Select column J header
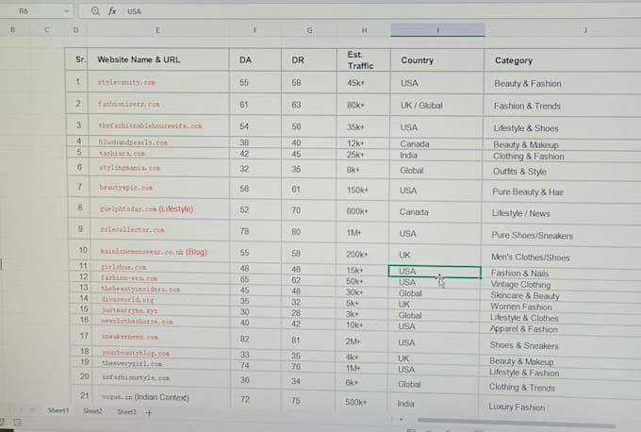The height and width of the screenshot is (432, 641). point(585,30)
